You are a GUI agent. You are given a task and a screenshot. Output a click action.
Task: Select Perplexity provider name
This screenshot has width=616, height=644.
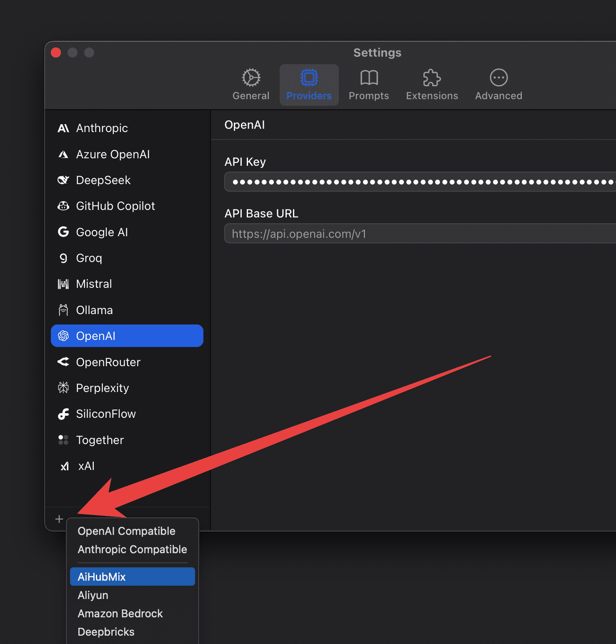[103, 388]
